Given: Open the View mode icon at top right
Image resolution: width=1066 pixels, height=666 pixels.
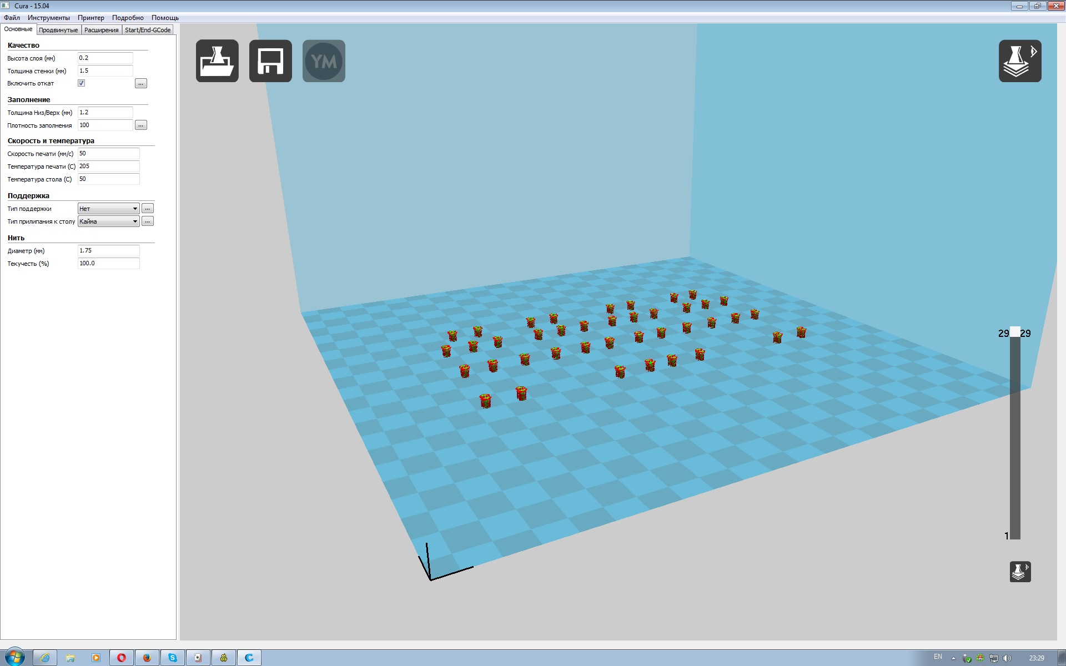Looking at the screenshot, I should click(x=1020, y=61).
